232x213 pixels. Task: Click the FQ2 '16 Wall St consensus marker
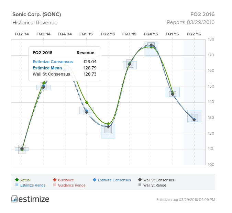coord(194,120)
